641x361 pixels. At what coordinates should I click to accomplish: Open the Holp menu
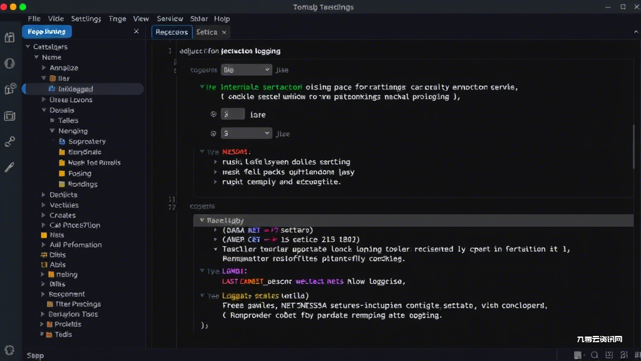222,19
